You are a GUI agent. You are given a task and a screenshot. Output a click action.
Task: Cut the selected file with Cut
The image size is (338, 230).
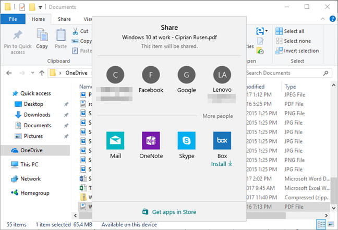(80, 31)
